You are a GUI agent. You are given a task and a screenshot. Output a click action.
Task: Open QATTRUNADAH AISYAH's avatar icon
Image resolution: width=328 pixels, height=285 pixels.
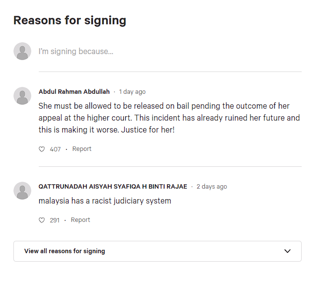pyautogui.click(x=22, y=191)
